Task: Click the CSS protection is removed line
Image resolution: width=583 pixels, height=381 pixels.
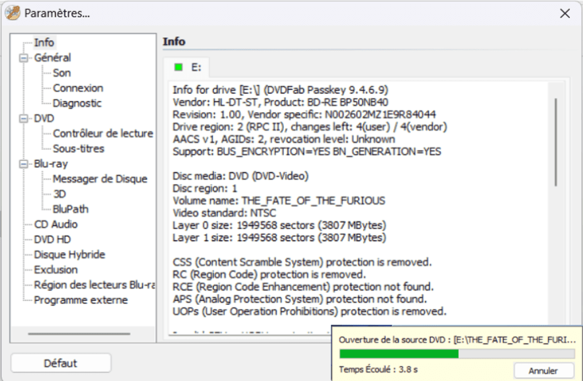Action: coord(302,262)
